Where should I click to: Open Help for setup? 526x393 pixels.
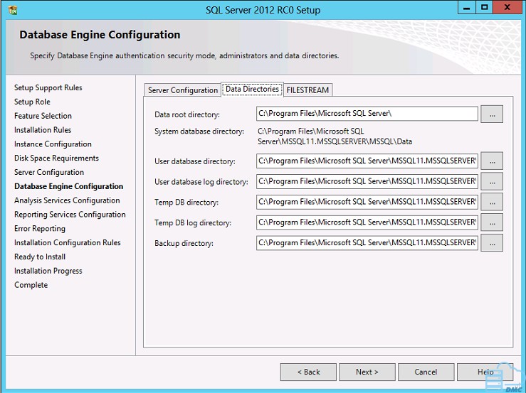pos(485,372)
